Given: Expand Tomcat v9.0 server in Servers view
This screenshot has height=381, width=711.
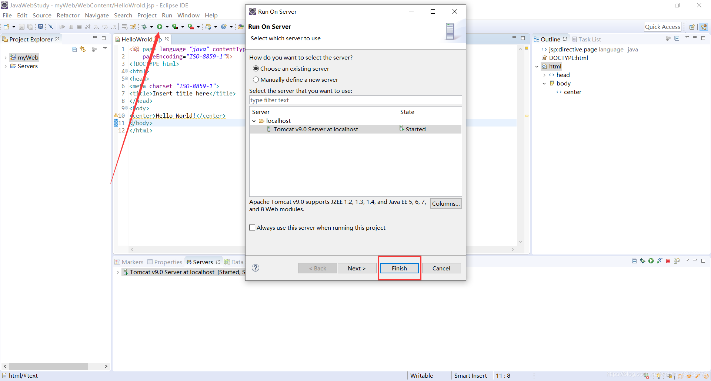Looking at the screenshot, I should [x=118, y=272].
